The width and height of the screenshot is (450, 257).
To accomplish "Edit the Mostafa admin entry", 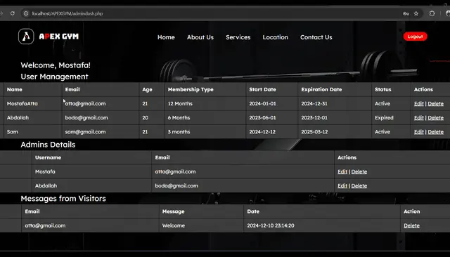I will [342, 171].
